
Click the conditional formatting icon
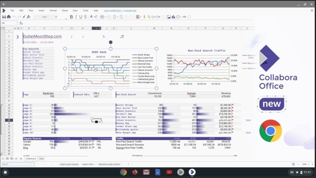[138, 17]
